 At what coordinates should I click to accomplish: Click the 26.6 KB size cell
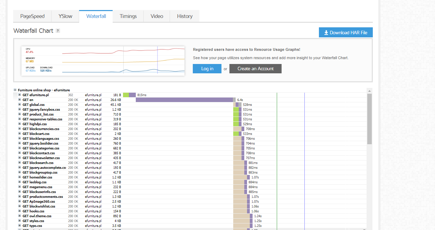pos(115,100)
